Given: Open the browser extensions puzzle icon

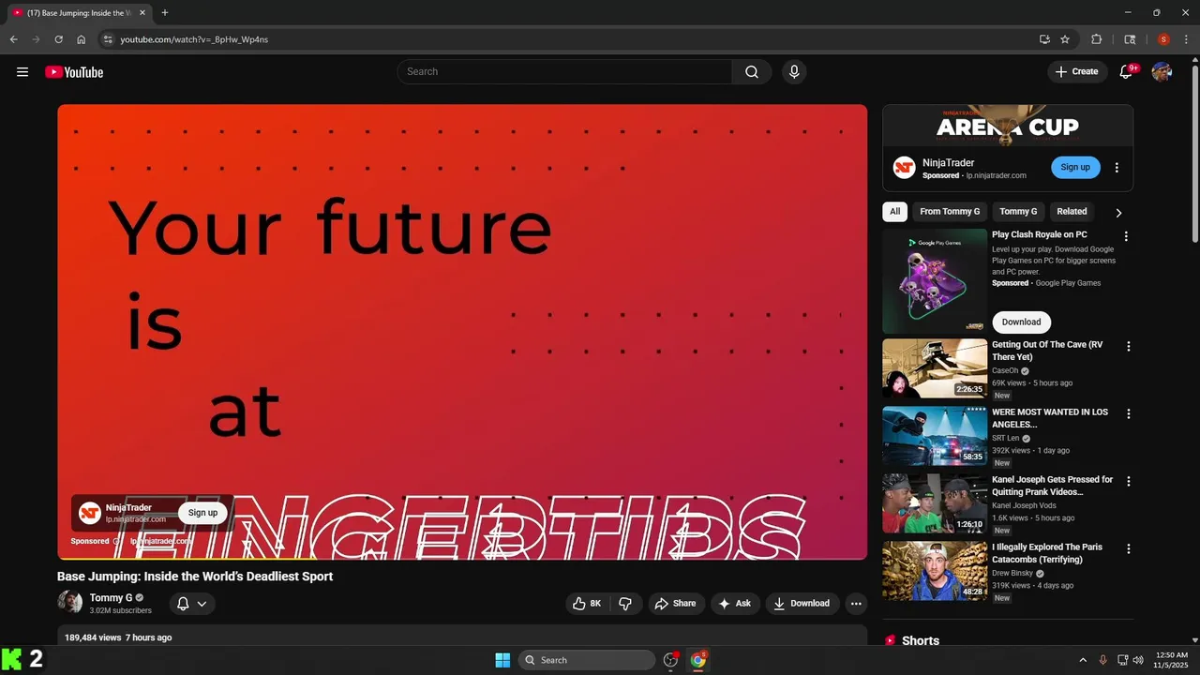Looking at the screenshot, I should (x=1096, y=39).
